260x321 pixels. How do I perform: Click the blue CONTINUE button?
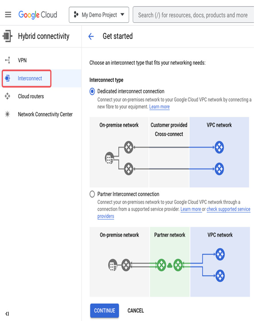104,311
